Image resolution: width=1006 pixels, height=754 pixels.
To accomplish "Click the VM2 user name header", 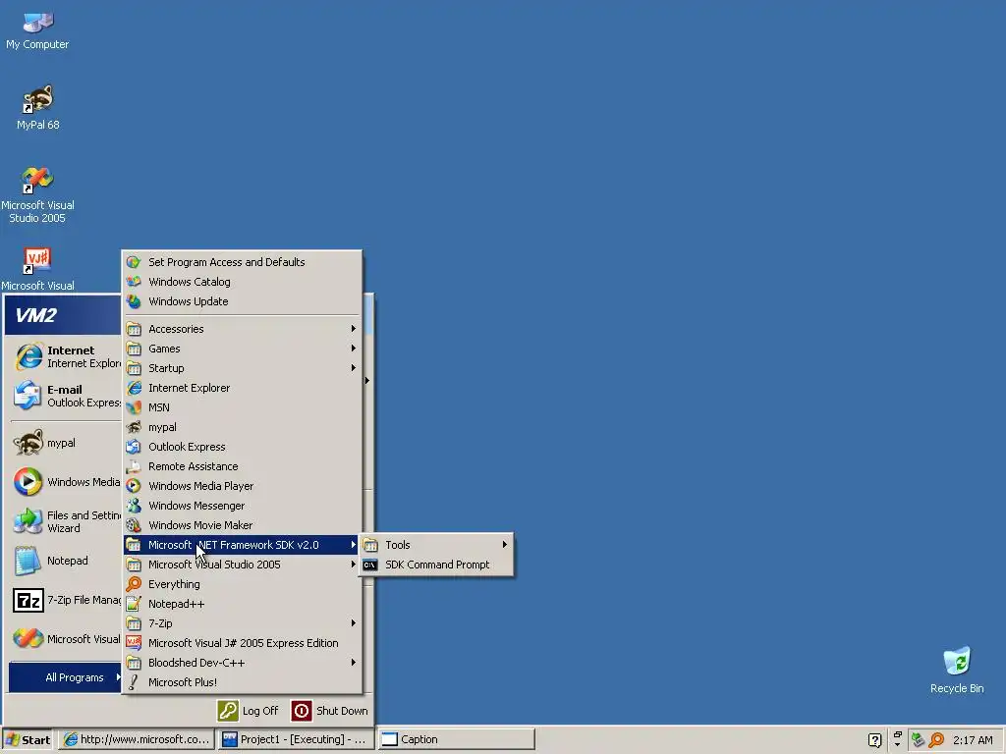I will pos(36,315).
